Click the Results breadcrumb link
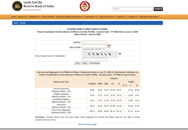188x130 pixels. (x=23, y=23)
